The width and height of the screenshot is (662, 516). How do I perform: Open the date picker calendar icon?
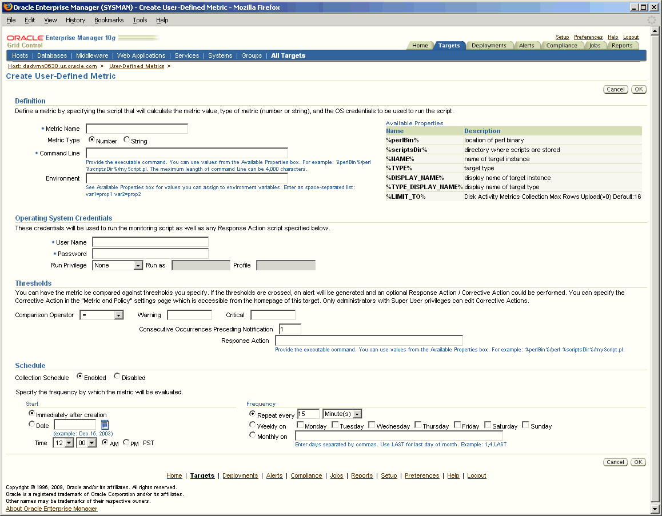[x=105, y=425]
